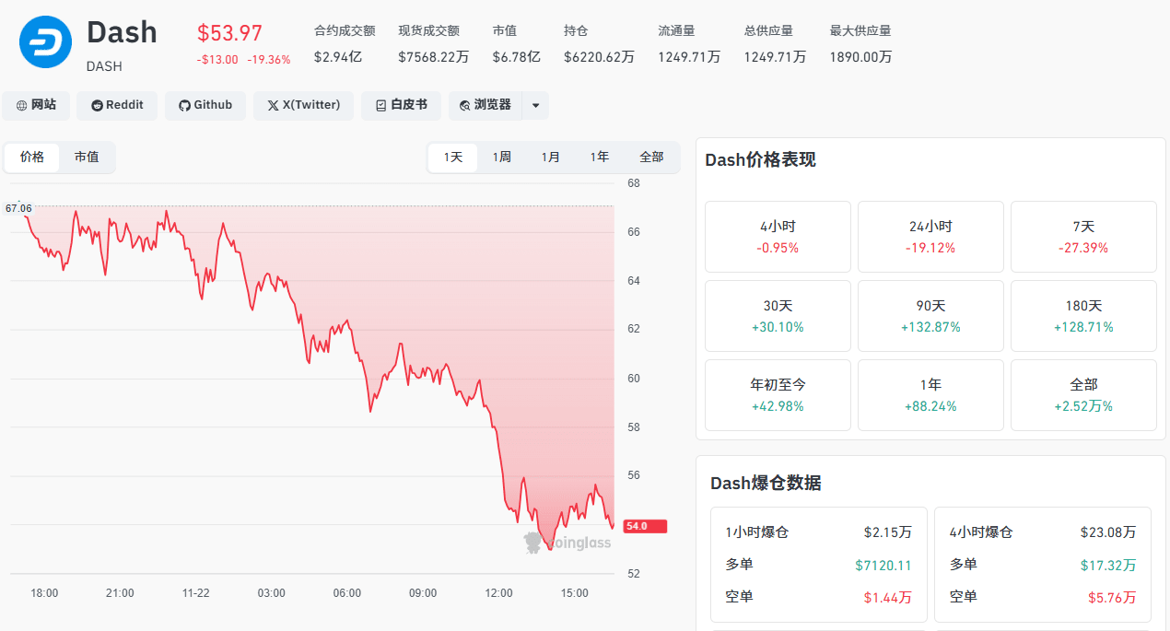Open the Reddit icon link

[97, 105]
